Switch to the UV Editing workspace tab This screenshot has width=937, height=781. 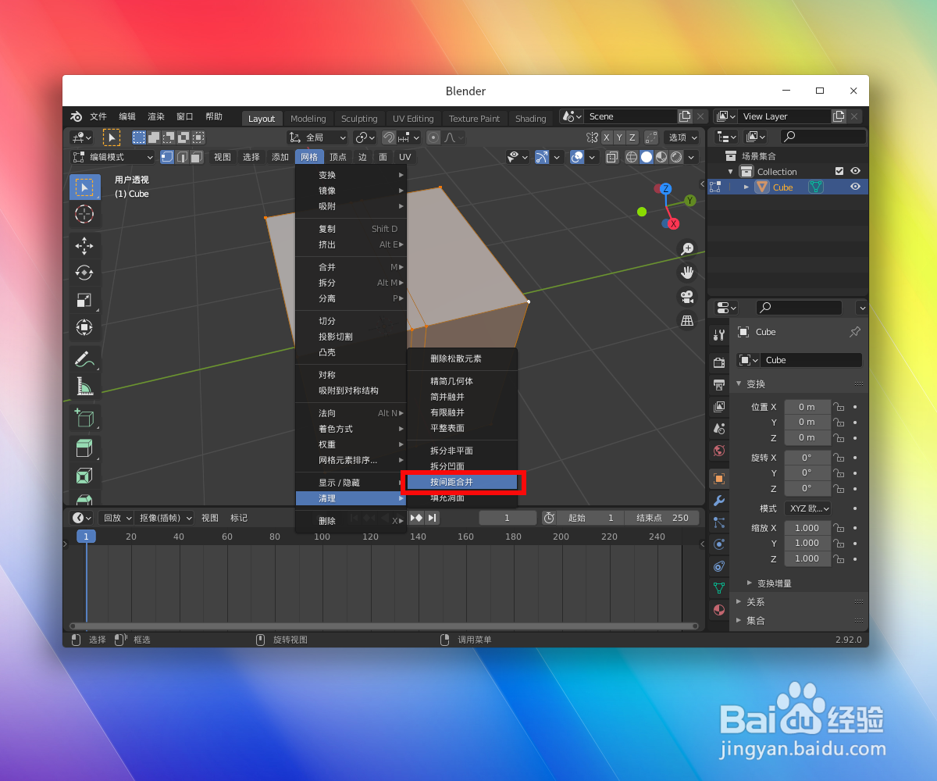[412, 119]
